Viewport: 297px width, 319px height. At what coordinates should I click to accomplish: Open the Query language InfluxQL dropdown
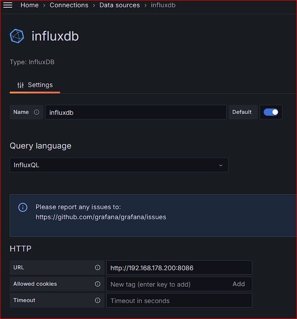[119, 165]
